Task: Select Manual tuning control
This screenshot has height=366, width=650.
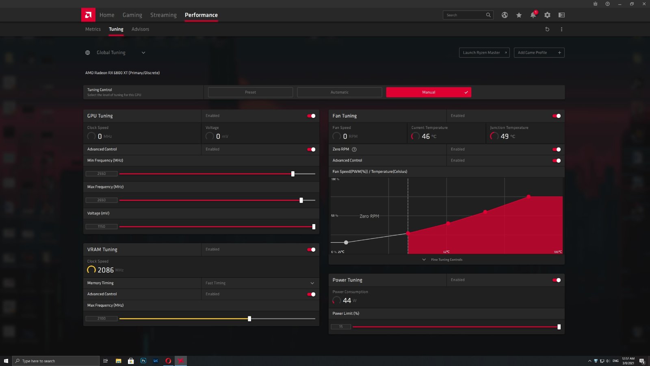Action: coord(429,92)
